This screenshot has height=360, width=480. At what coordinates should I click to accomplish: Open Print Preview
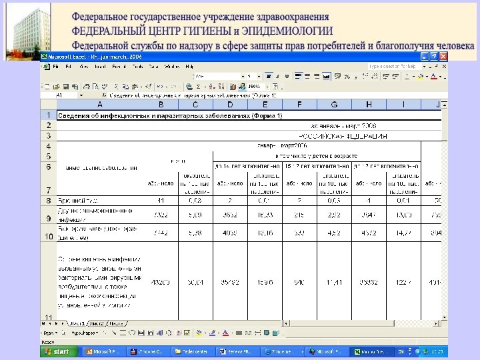pos(96,87)
